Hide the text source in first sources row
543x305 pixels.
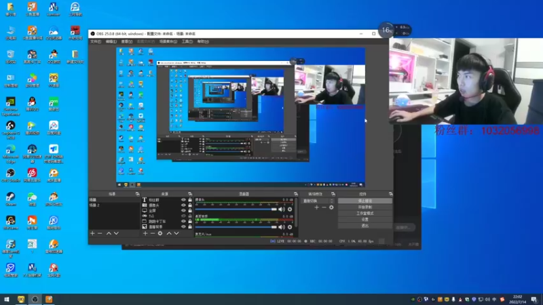tap(183, 200)
